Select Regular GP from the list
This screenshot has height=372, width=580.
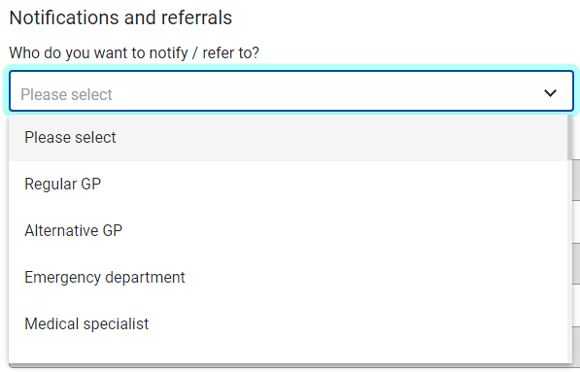pos(288,185)
